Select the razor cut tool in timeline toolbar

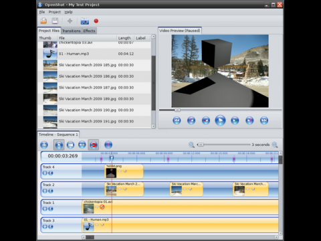70,145
